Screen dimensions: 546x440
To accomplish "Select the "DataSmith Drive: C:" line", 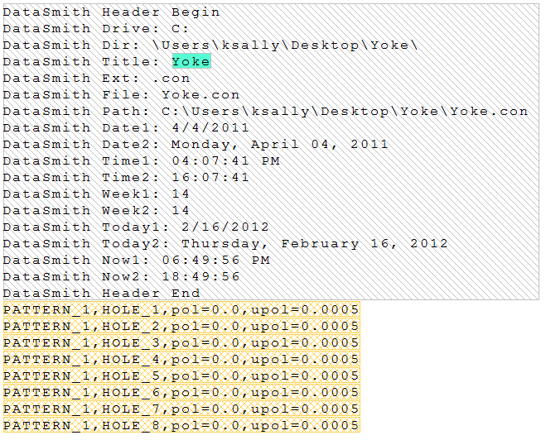I will [96, 28].
